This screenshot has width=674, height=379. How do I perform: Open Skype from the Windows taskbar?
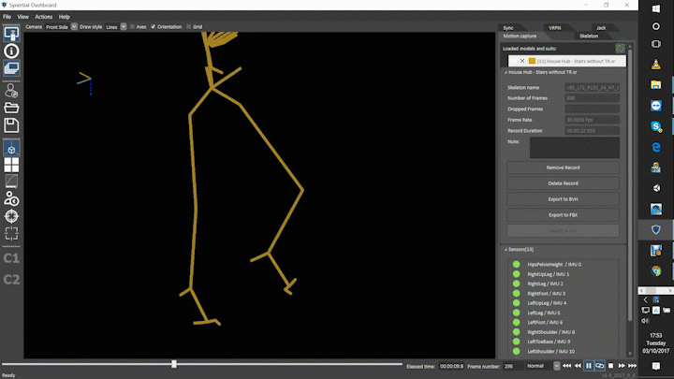tap(656, 126)
